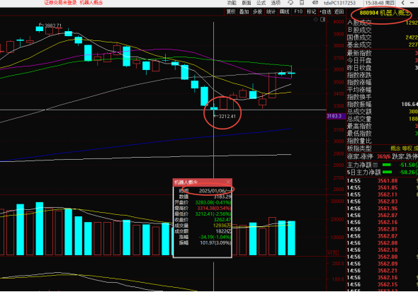Click the 开盘价 row in popup
418x292 pixels.
pos(203,202)
